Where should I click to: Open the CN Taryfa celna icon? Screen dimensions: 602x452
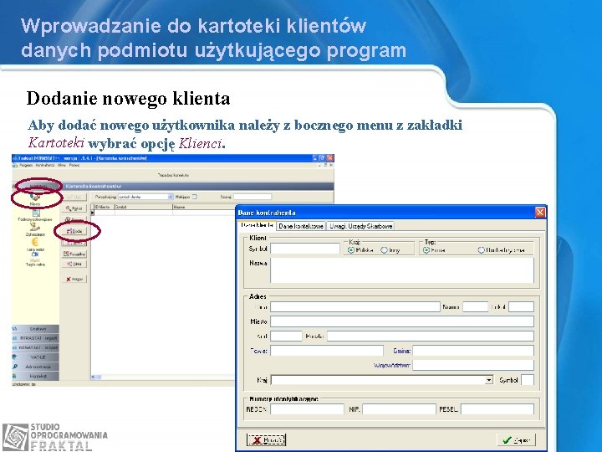[35, 259]
